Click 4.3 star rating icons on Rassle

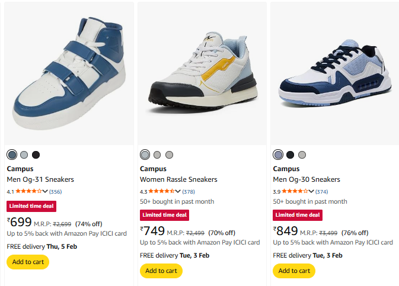tap(162, 191)
